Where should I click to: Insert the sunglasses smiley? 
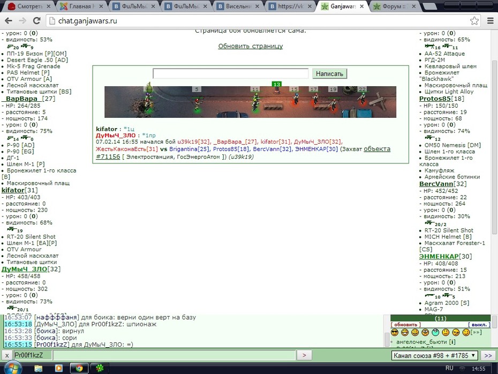coord(395,332)
